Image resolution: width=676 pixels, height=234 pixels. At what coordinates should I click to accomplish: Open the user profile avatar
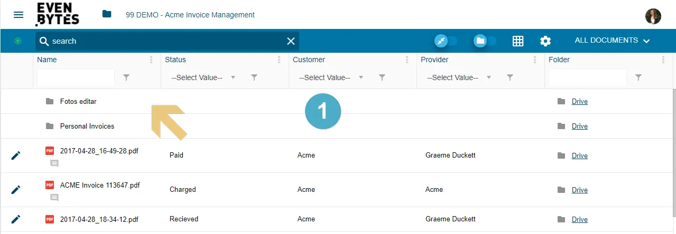tap(653, 16)
